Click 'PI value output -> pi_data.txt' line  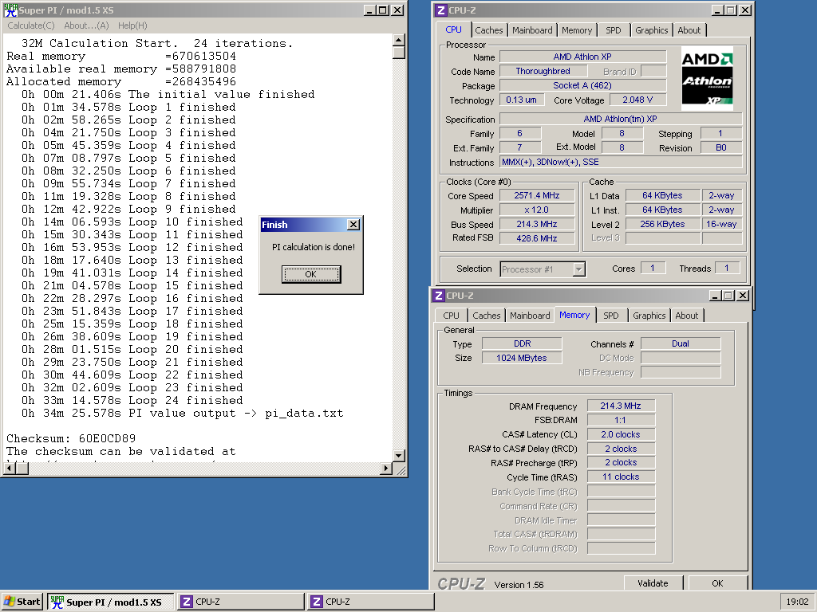click(183, 414)
